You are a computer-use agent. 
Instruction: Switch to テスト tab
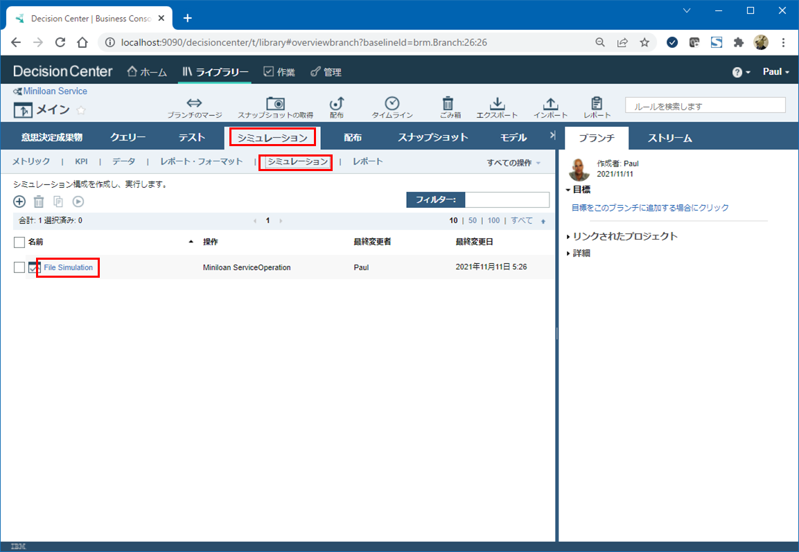click(x=191, y=138)
